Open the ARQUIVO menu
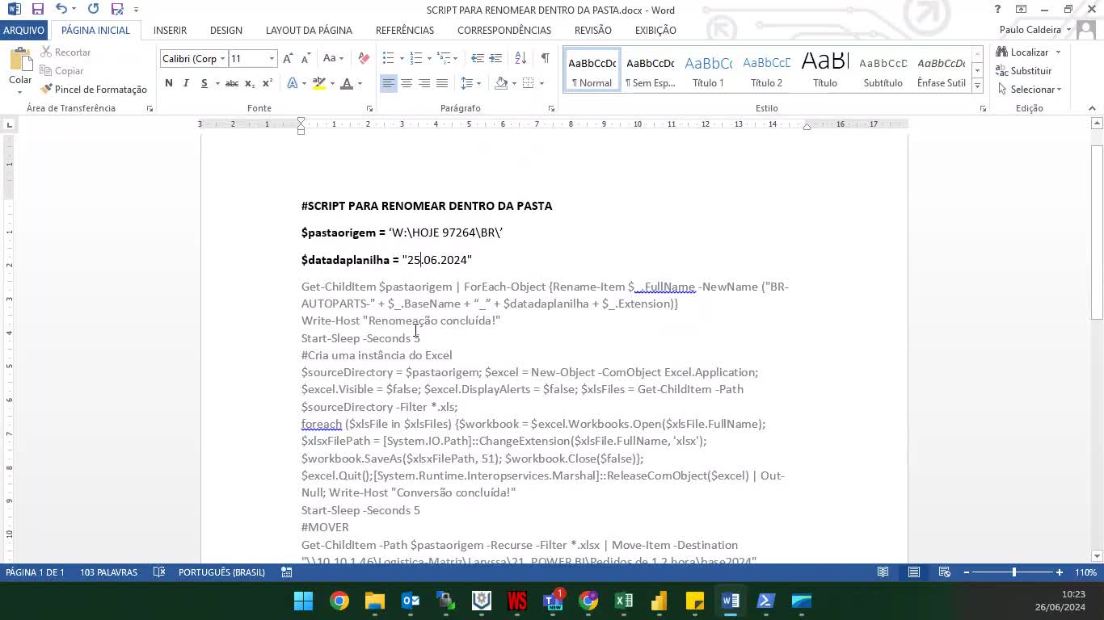This screenshot has height=620, width=1104. click(x=23, y=30)
